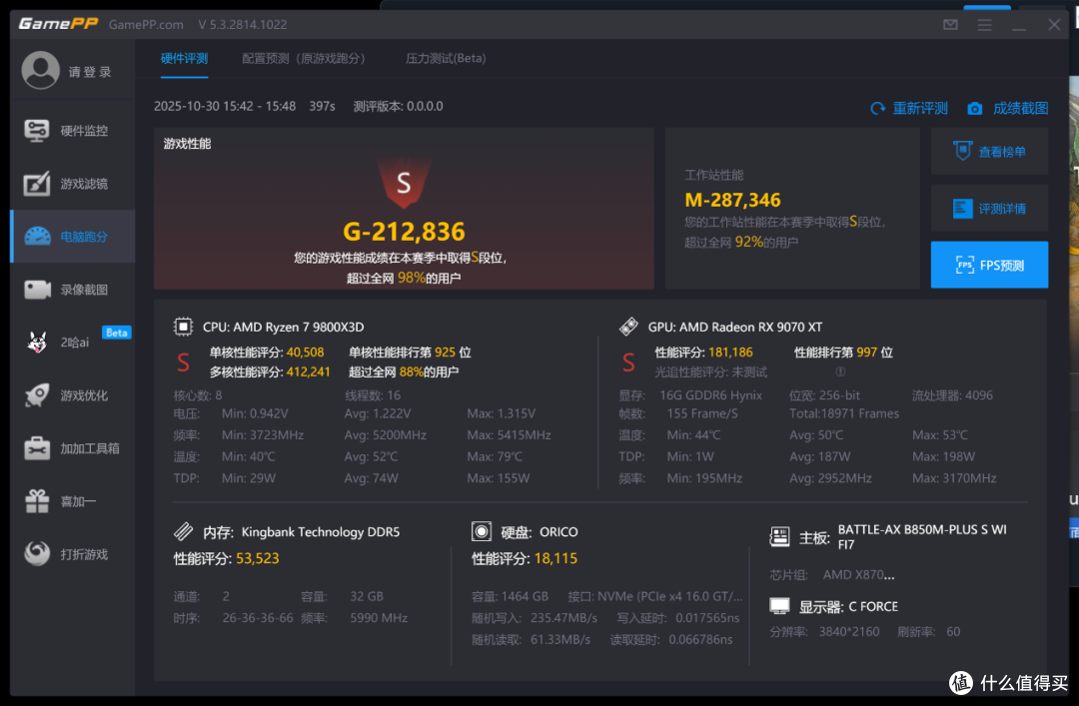The image size is (1079, 706).
Task: Click the red S game performance badge
Action: pyautogui.click(x=404, y=183)
